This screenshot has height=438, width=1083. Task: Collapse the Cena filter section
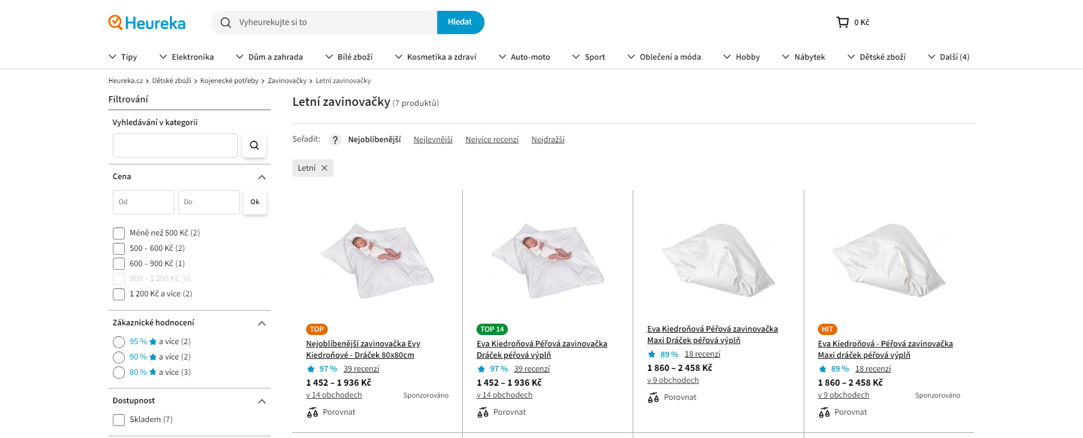coord(262,177)
